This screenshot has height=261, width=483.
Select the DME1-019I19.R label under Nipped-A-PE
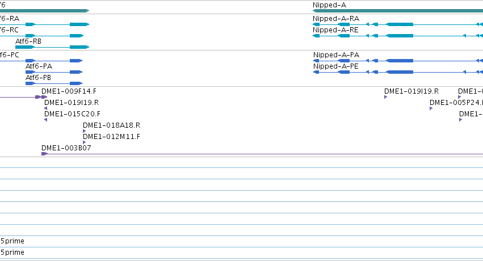coord(411,91)
